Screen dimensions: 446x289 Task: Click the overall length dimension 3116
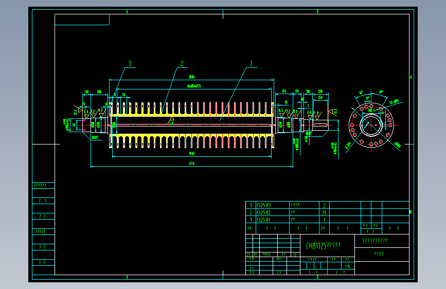pos(192,164)
